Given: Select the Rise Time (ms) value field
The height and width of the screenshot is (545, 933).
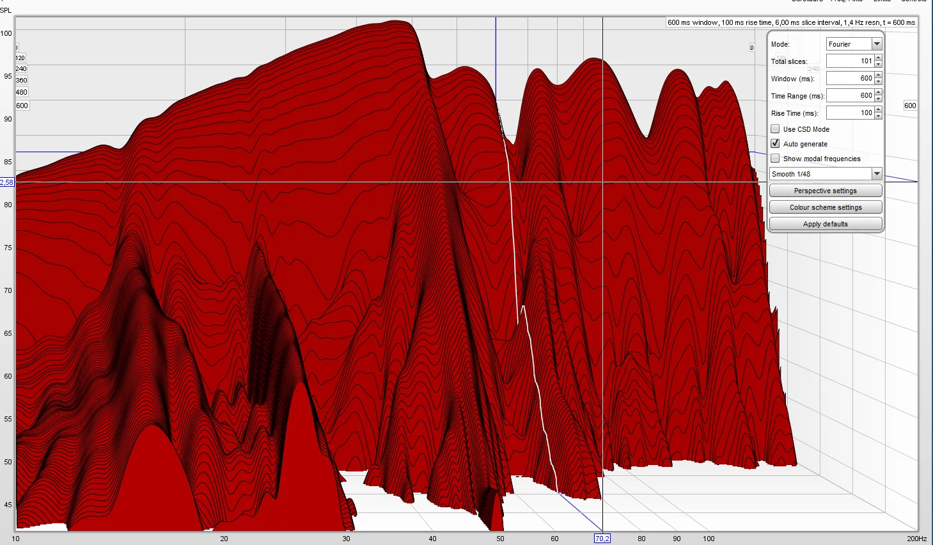Looking at the screenshot, I should (x=850, y=113).
